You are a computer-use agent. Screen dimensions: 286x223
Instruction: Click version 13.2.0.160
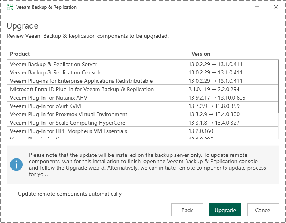coord(201,131)
